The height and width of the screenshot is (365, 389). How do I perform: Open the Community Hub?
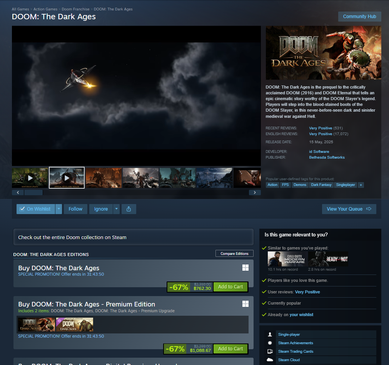(x=359, y=17)
